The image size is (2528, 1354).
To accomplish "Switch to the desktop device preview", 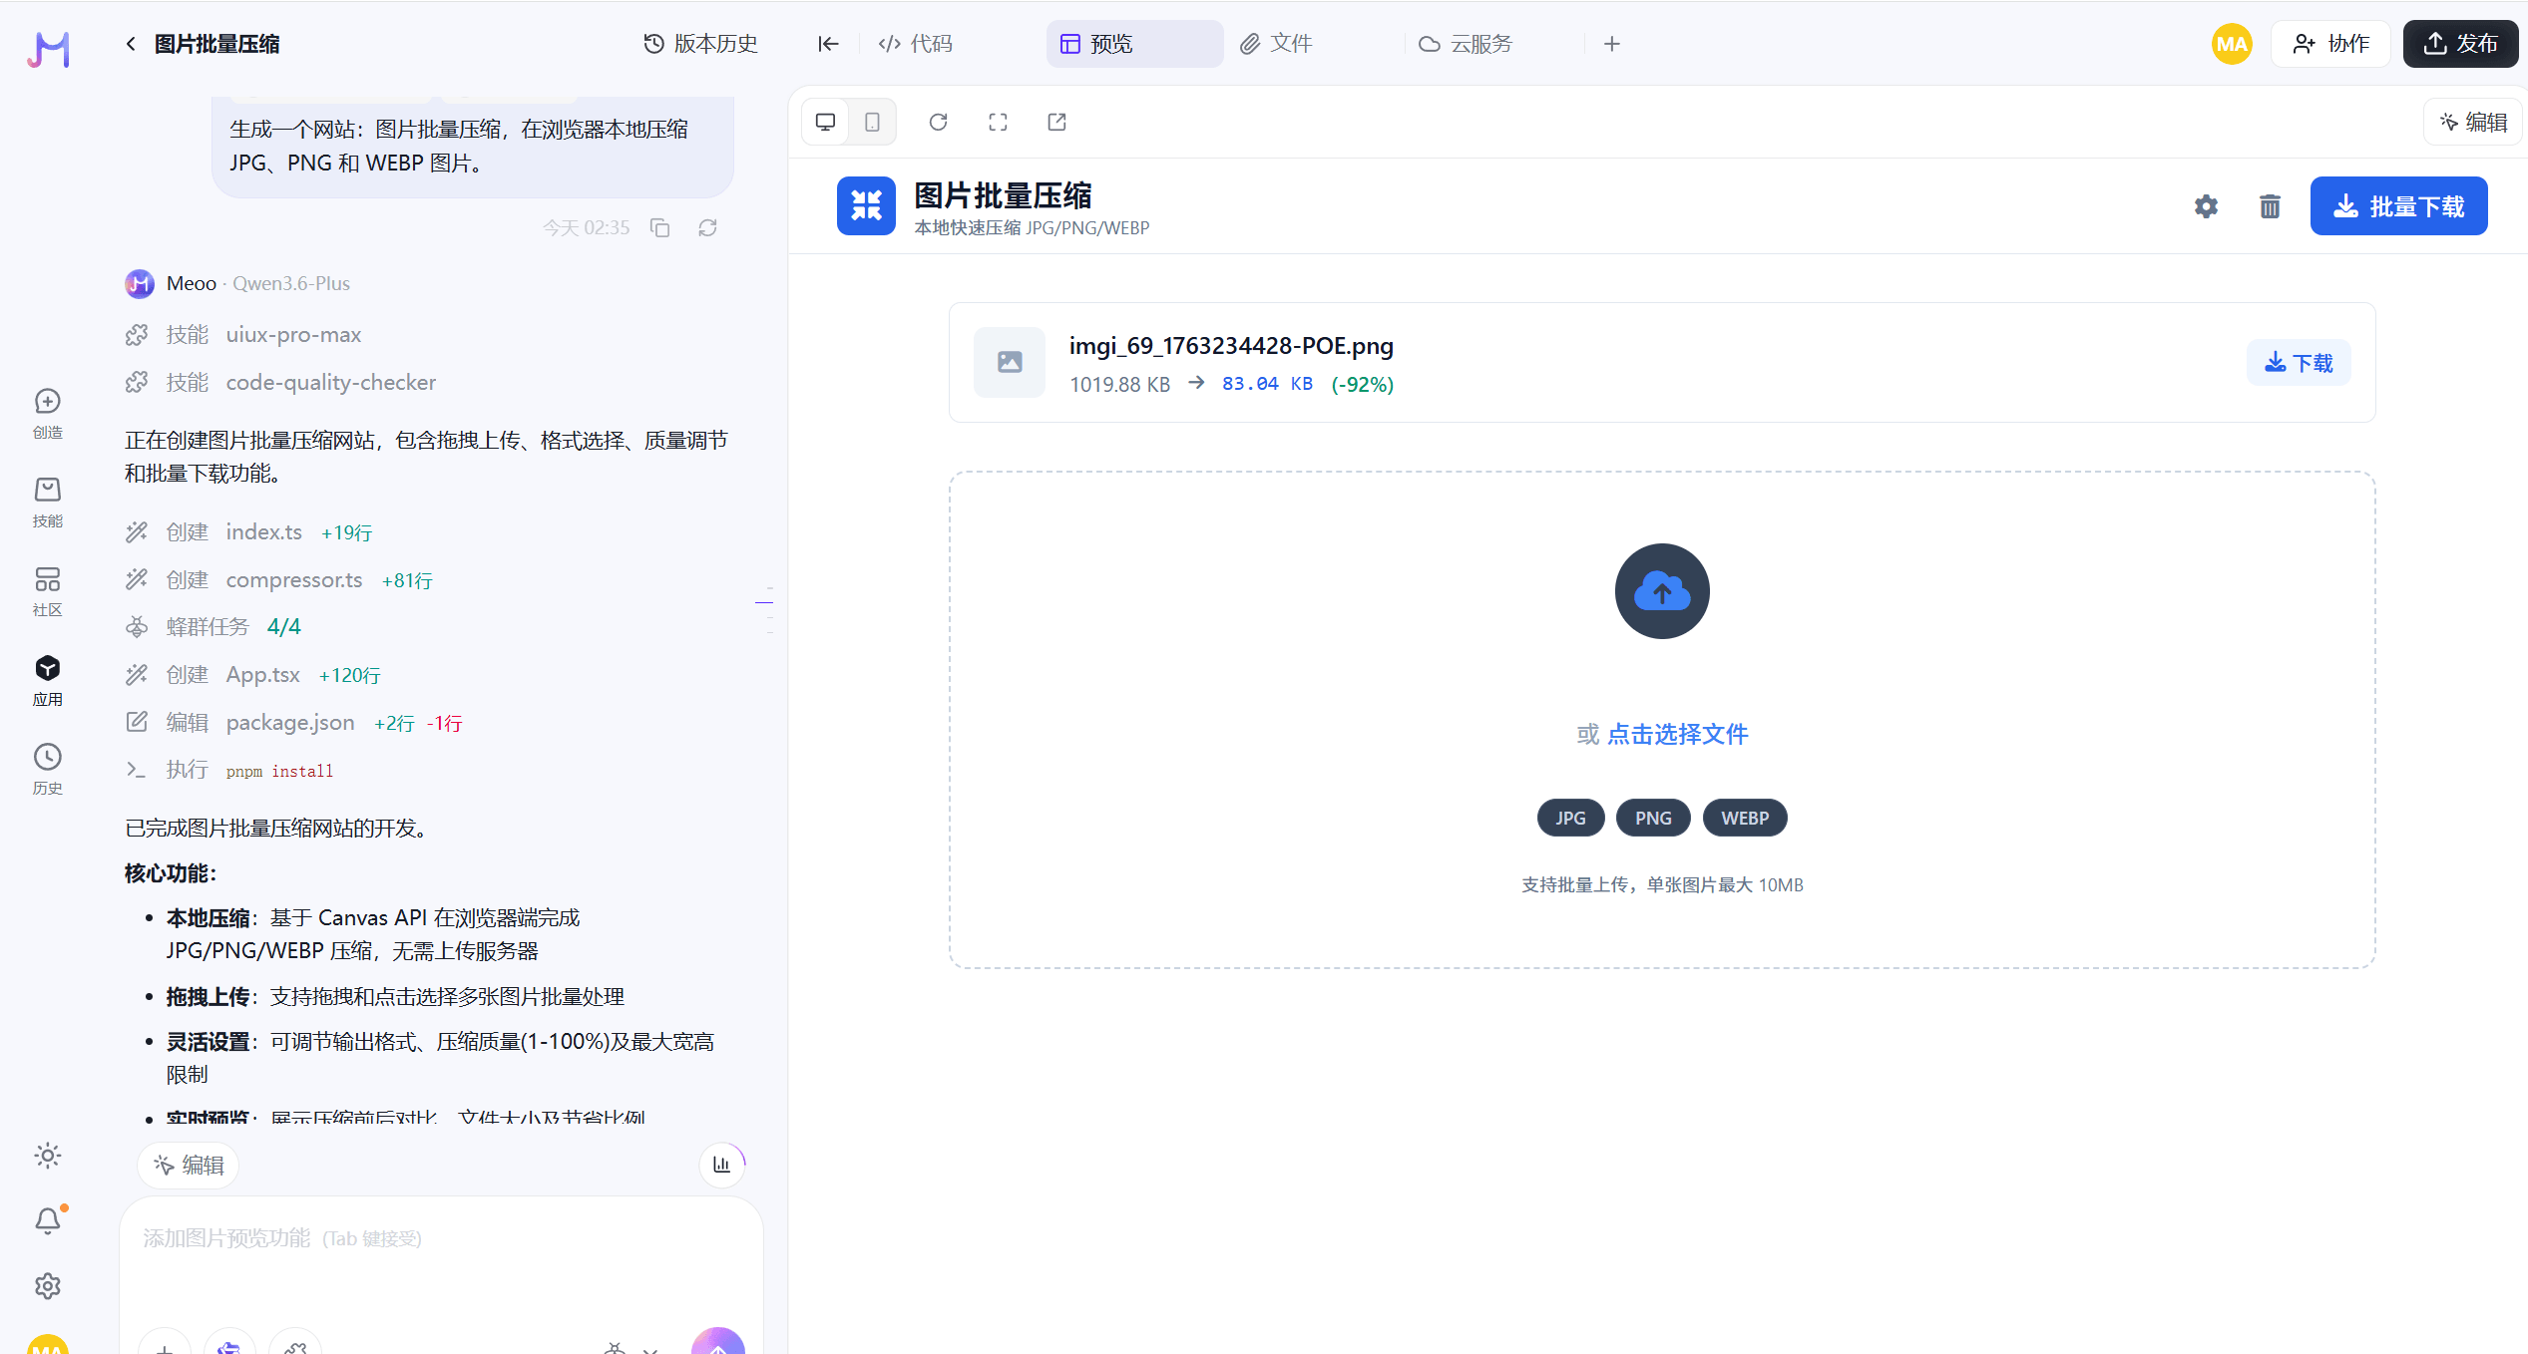I will point(825,122).
